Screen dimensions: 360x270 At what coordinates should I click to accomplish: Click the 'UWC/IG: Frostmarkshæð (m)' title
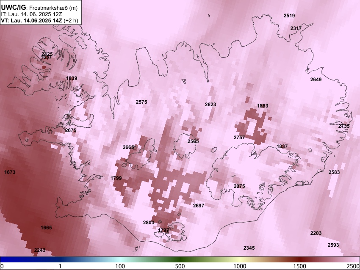[x=39, y=8]
